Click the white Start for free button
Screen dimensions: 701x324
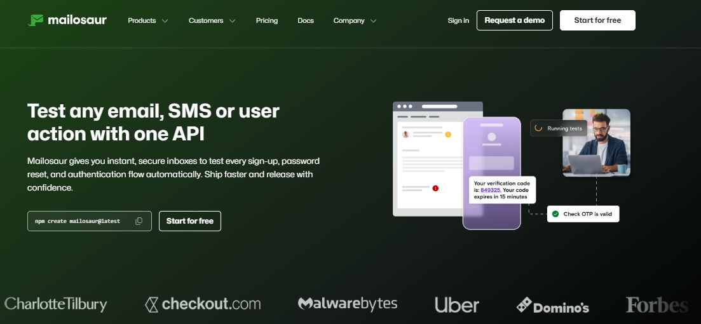tap(597, 20)
